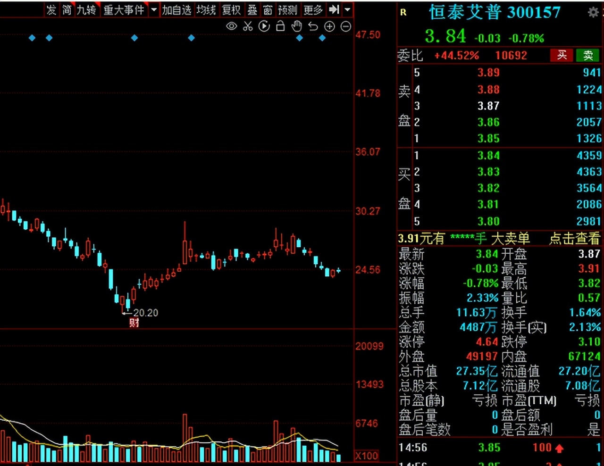Click the red 财 marker under the chart low

(x=134, y=323)
